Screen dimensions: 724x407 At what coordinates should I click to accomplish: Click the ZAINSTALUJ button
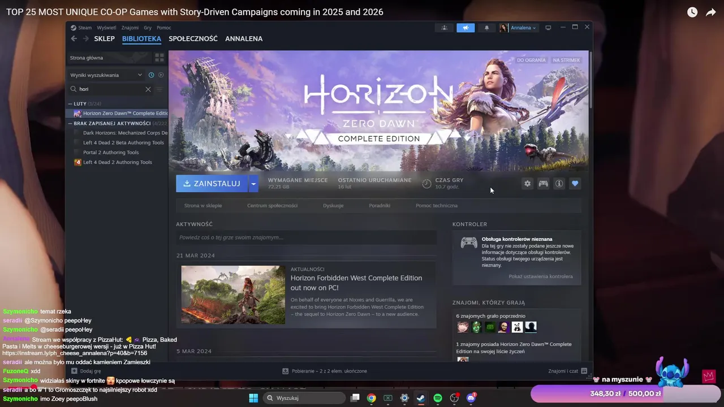[x=212, y=184]
